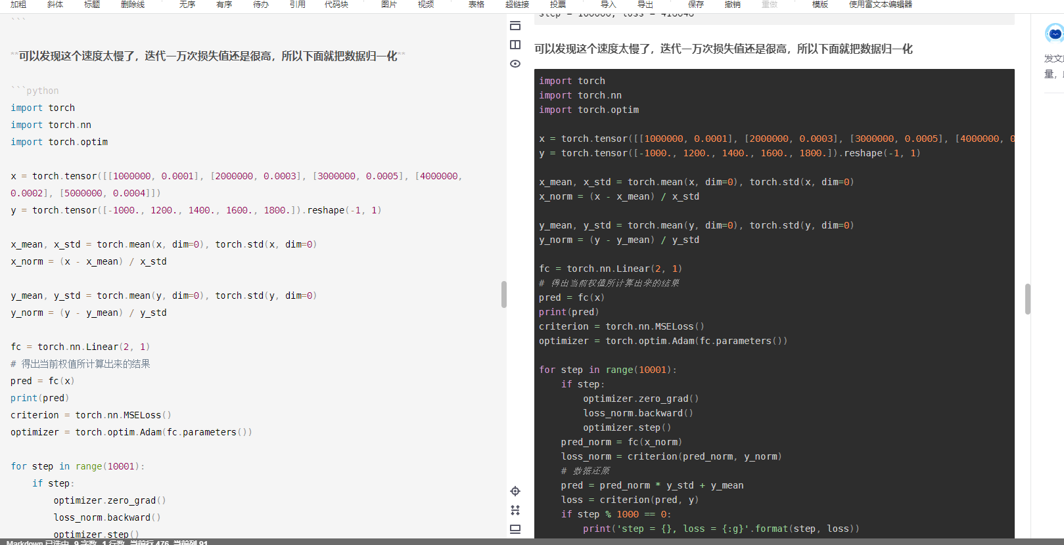This screenshot has height=545, width=1064.
Task: Click the '# 数据还原' comment in the preview
Action: click(x=585, y=471)
